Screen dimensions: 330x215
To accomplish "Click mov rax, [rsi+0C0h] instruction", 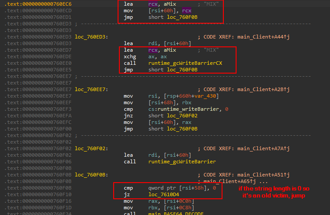I will point(159,201).
